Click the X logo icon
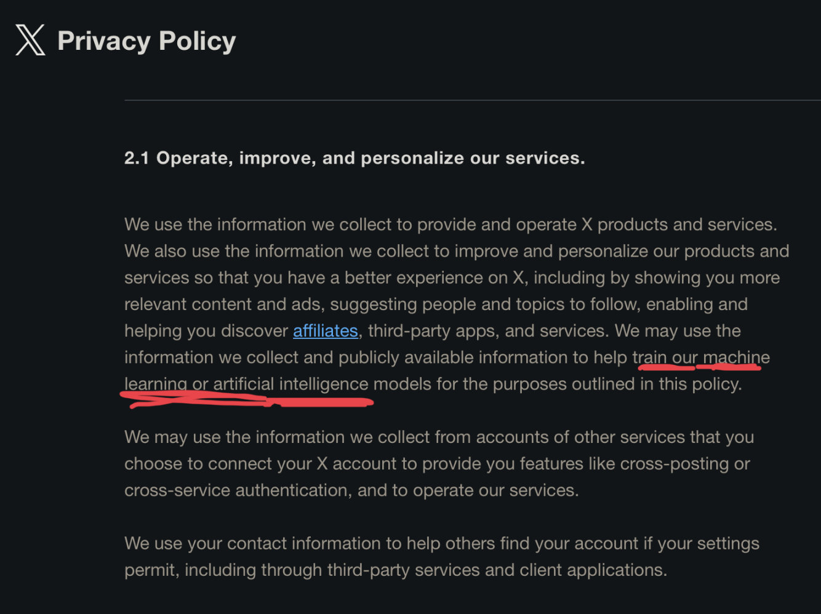 click(30, 41)
